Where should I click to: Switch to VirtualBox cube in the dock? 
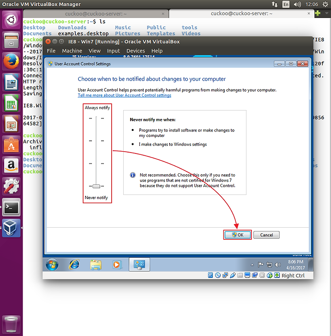(x=11, y=228)
